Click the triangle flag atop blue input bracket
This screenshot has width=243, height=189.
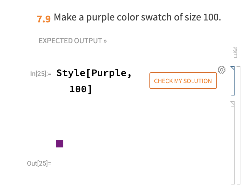point(233,68)
